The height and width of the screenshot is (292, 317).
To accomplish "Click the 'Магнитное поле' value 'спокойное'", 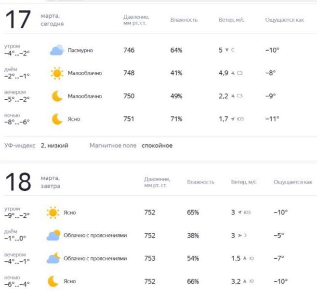I will pyautogui.click(x=157, y=146).
